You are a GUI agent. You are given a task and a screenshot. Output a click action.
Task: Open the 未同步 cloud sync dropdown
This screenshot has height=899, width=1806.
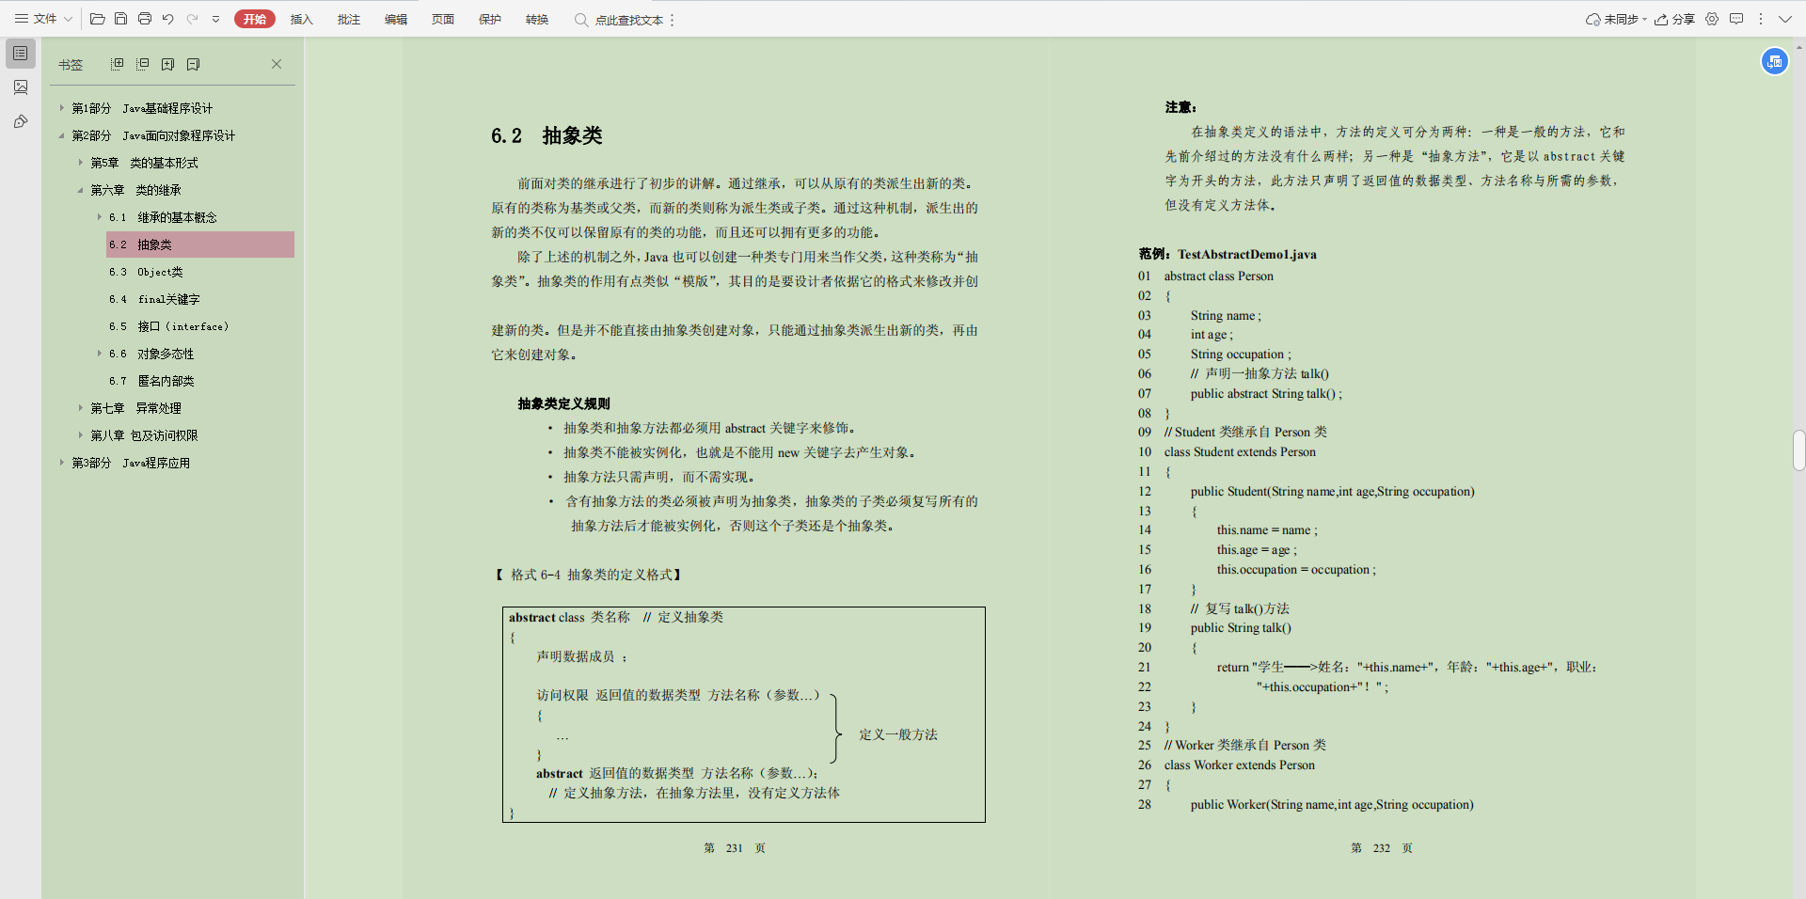tap(1616, 19)
